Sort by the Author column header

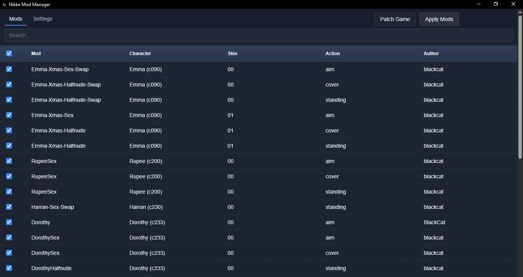pyautogui.click(x=431, y=54)
